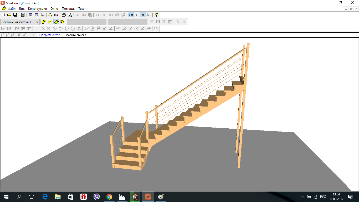The height and width of the screenshot is (202, 359).
Task: Toggle the right-angle ortho mode
Action: tap(149, 15)
